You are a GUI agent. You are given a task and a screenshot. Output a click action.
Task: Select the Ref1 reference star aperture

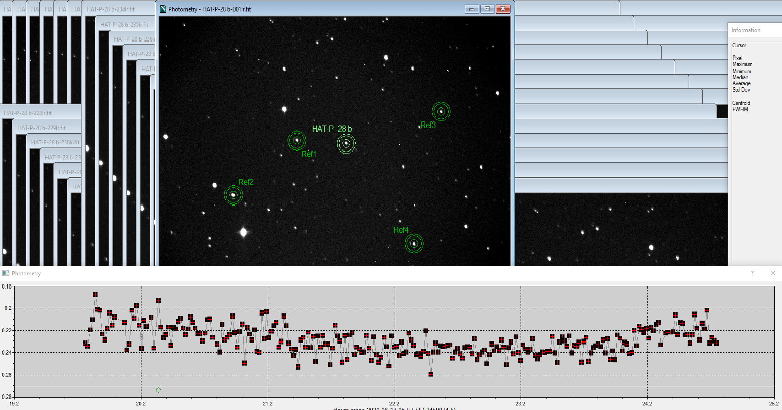tap(297, 140)
